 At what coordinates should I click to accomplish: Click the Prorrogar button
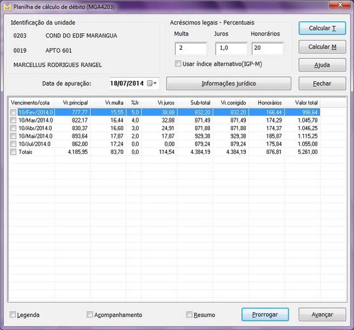[x=265, y=315]
